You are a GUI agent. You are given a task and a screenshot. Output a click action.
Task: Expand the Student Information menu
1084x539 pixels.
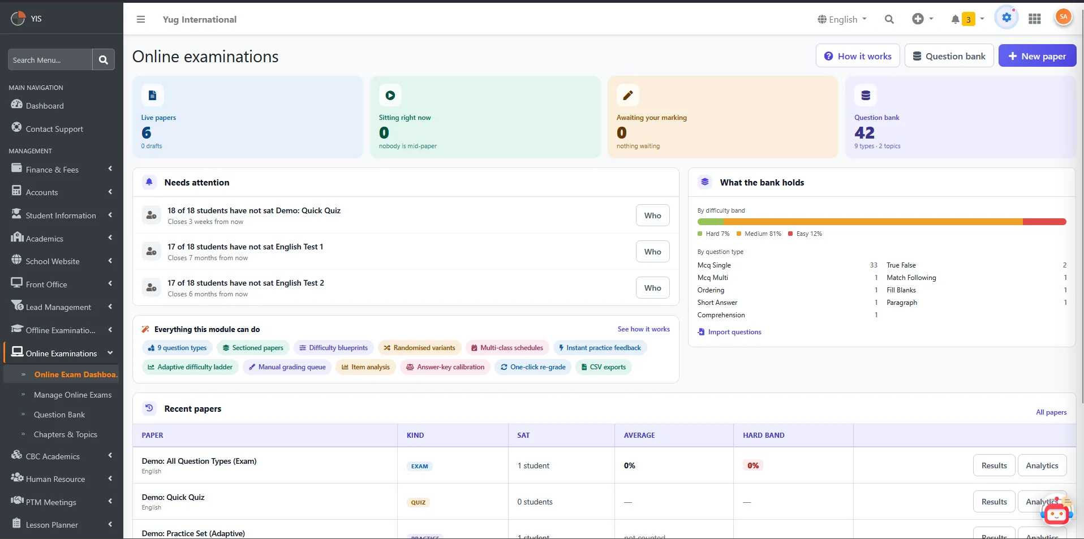62,215
